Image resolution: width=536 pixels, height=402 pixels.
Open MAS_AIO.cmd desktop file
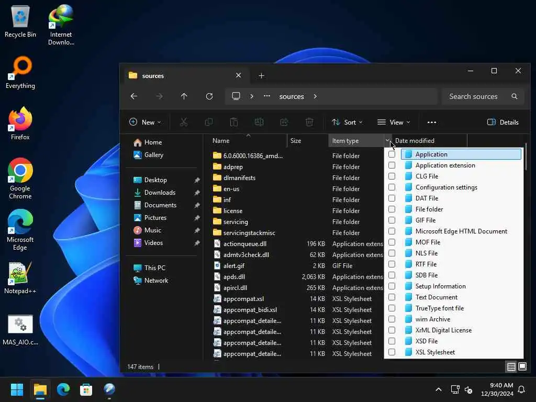[20, 330]
